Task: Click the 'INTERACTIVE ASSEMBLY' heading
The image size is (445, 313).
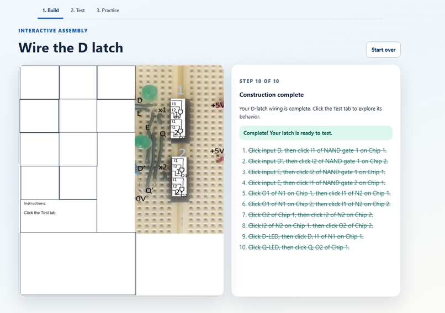Action: (x=53, y=31)
